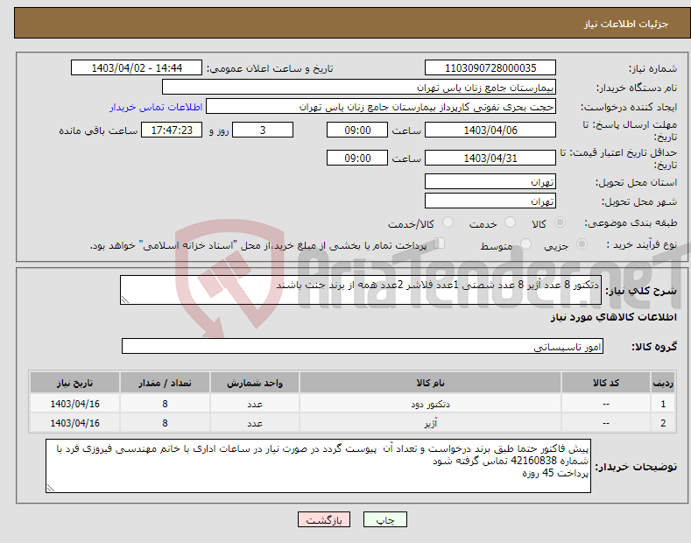
Task: Click the آژیر item name cell
Action: 430,423
